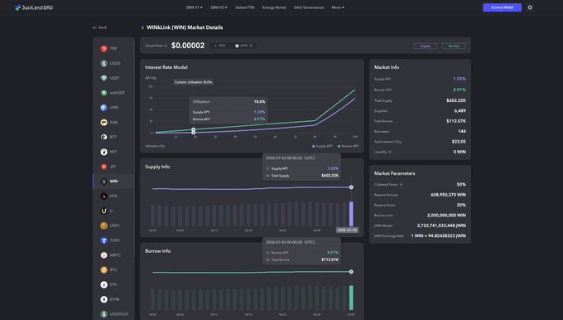
Task: Click current utilization marker on rate curve
Action: pos(194,131)
